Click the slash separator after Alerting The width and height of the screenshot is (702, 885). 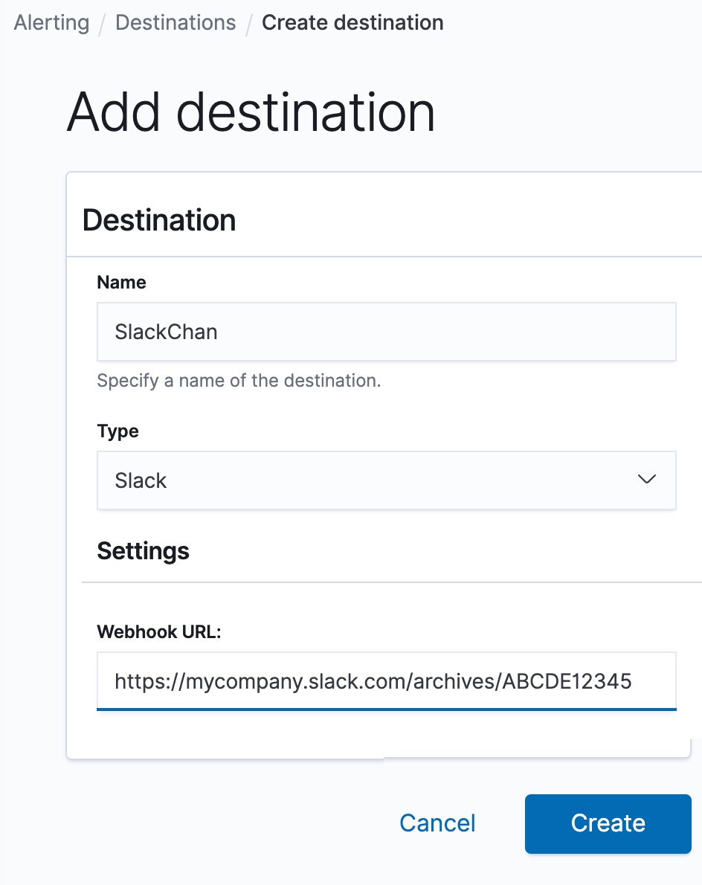103,23
